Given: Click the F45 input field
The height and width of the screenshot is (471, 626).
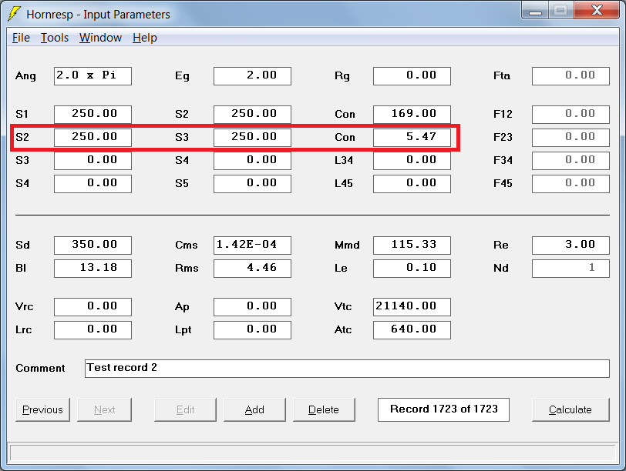Looking at the screenshot, I should [x=570, y=184].
